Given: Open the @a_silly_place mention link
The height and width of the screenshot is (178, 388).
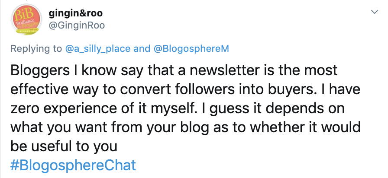Looking at the screenshot, I should [x=97, y=48].
